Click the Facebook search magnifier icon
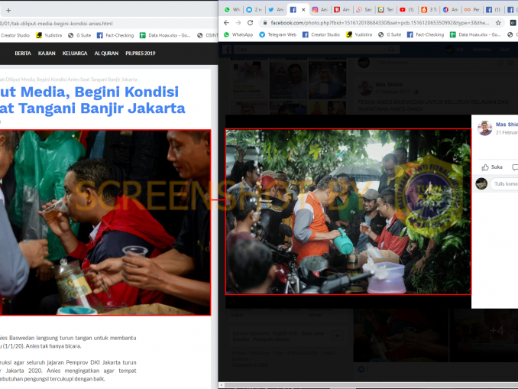 (x=391, y=50)
